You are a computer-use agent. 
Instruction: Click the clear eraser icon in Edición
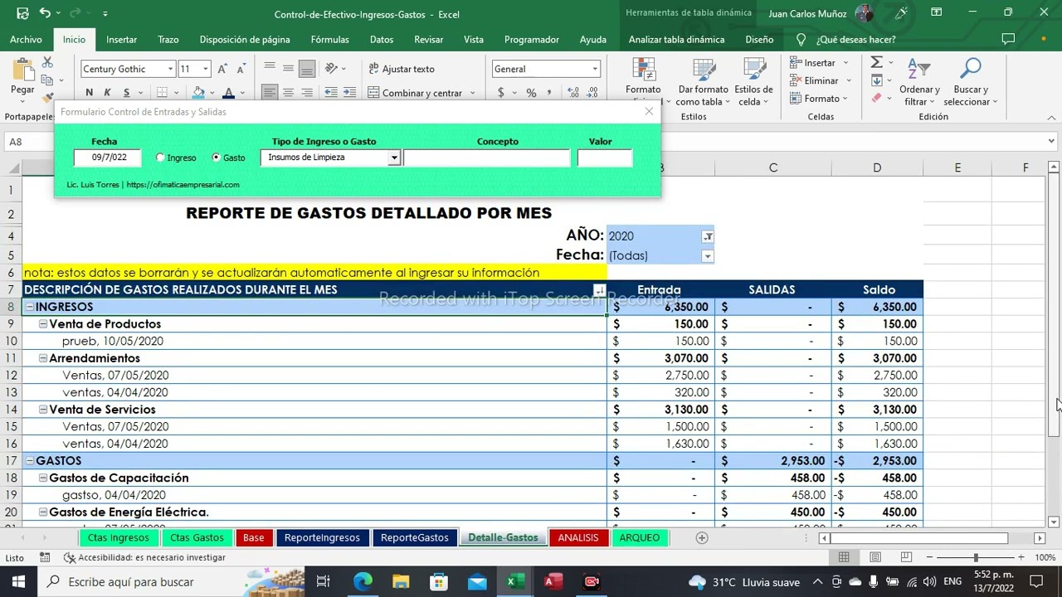tap(877, 98)
